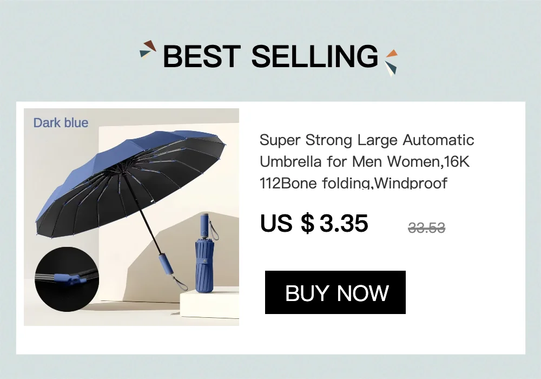Click the word BEST in the heading

(201, 56)
